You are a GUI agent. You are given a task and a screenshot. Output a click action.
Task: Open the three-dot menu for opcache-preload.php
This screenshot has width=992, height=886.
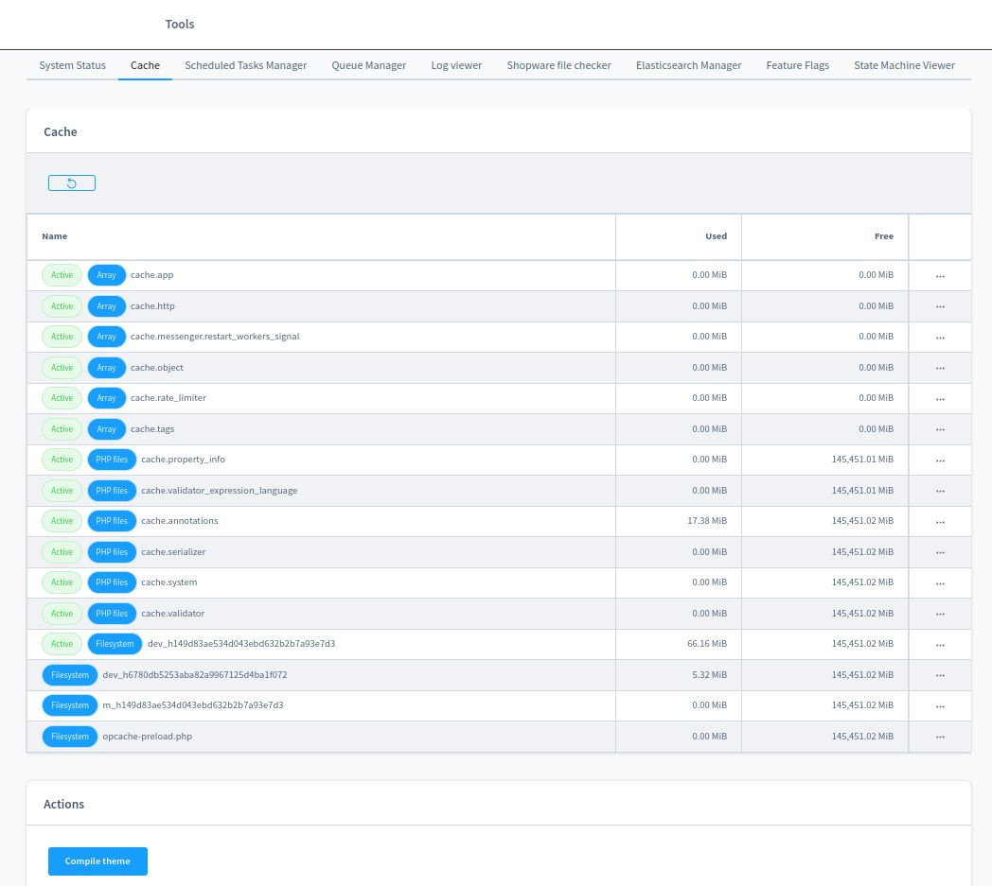pos(940,737)
